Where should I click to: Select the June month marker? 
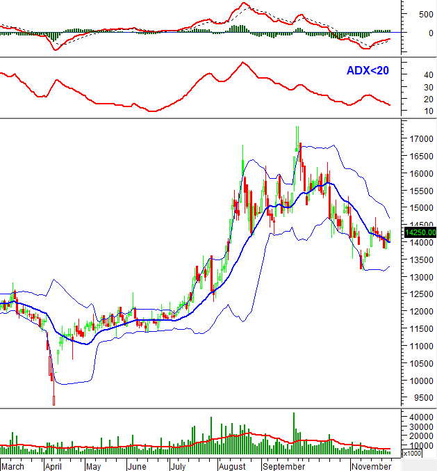(138, 465)
